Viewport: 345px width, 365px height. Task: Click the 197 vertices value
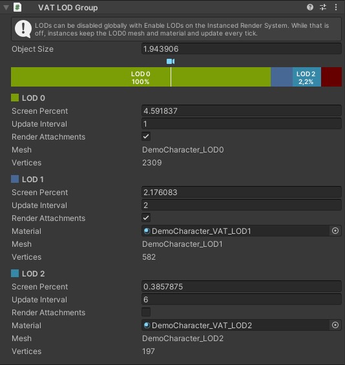pyautogui.click(x=149, y=351)
